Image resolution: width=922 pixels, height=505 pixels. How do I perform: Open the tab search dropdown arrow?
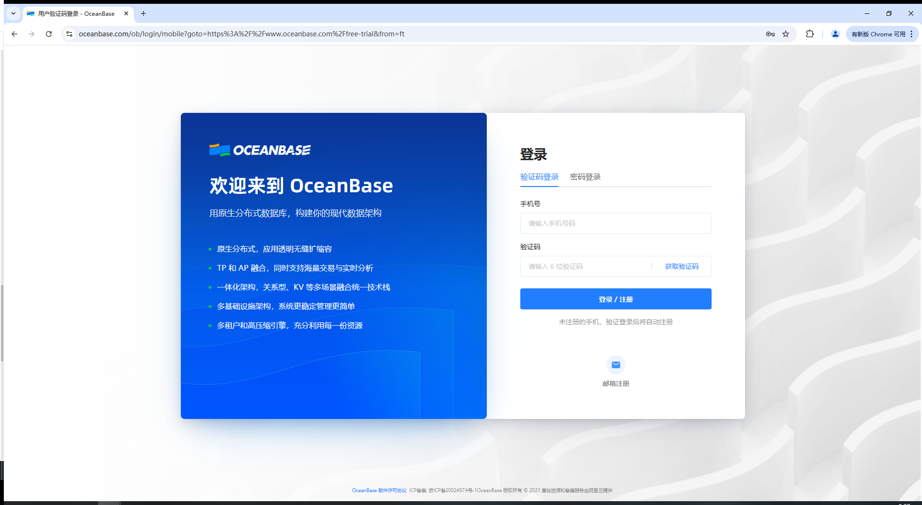13,13
